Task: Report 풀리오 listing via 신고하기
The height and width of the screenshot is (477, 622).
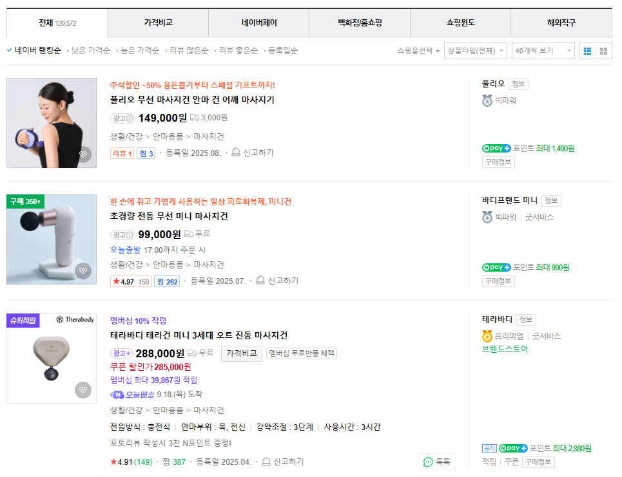Action: coord(253,153)
